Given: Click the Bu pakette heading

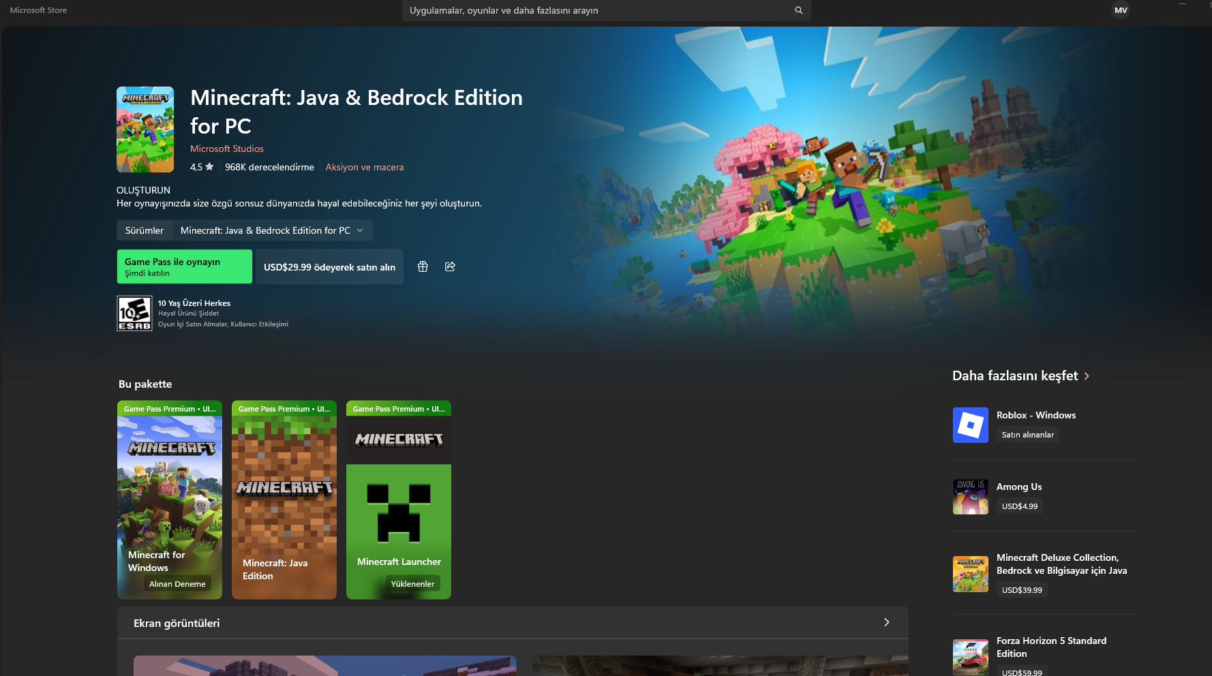Looking at the screenshot, I should tap(145, 384).
